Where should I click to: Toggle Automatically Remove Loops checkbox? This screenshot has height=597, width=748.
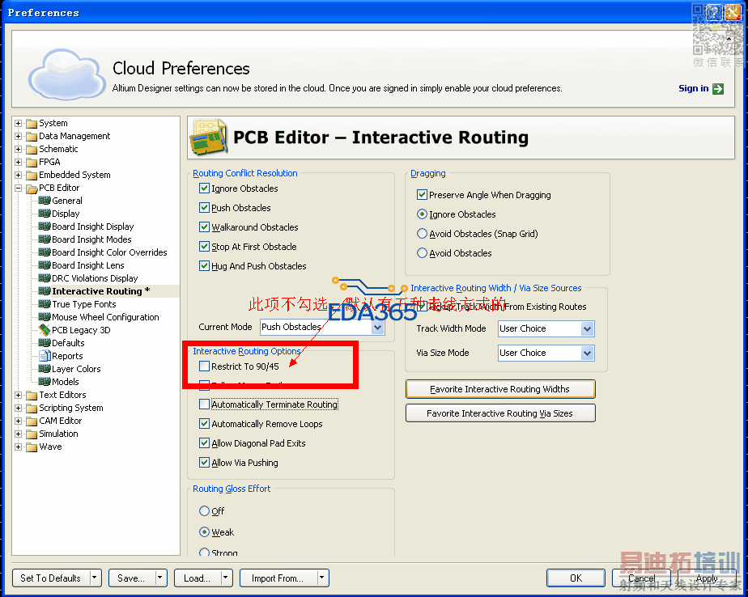(204, 424)
